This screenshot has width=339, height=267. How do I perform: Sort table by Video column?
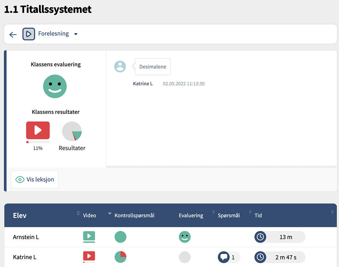pos(89,215)
